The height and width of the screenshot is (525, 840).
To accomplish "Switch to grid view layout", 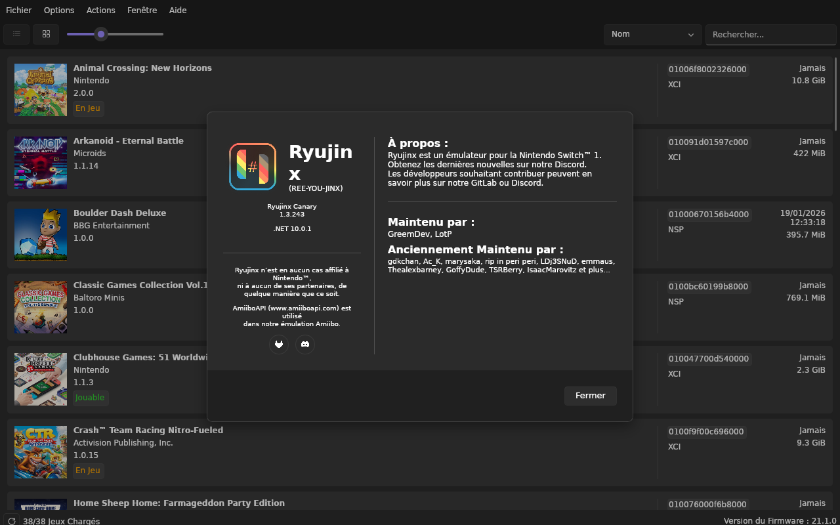I will coord(46,34).
